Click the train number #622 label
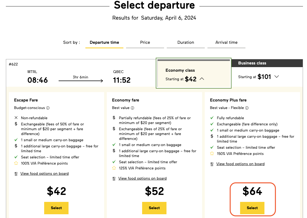The height and width of the screenshot is (218, 307). click(x=13, y=64)
